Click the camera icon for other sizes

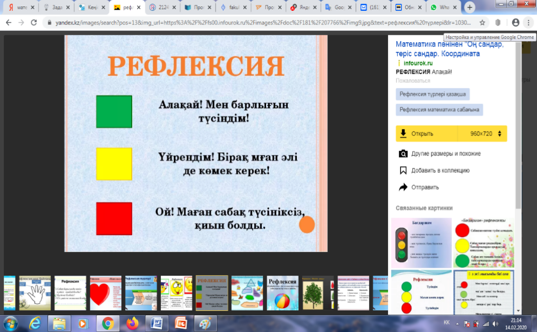(403, 153)
